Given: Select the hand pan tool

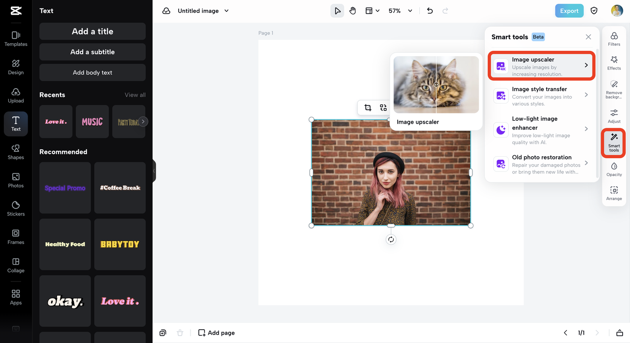Looking at the screenshot, I should pyautogui.click(x=353, y=11).
